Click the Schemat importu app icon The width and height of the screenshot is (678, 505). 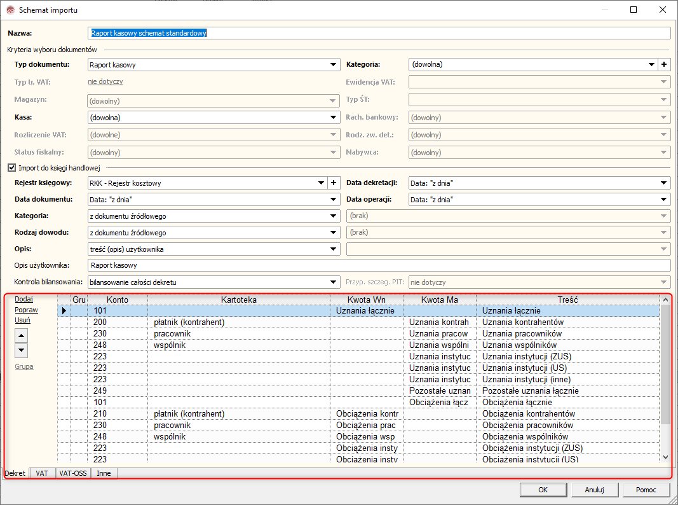[9, 10]
